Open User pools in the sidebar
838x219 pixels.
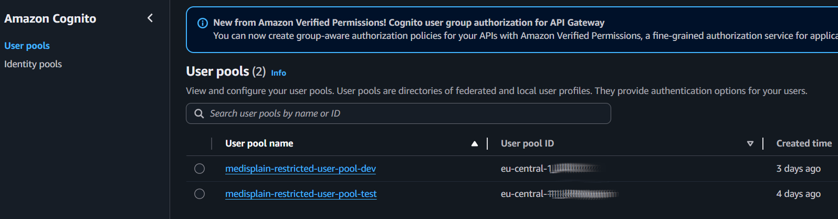pos(27,46)
